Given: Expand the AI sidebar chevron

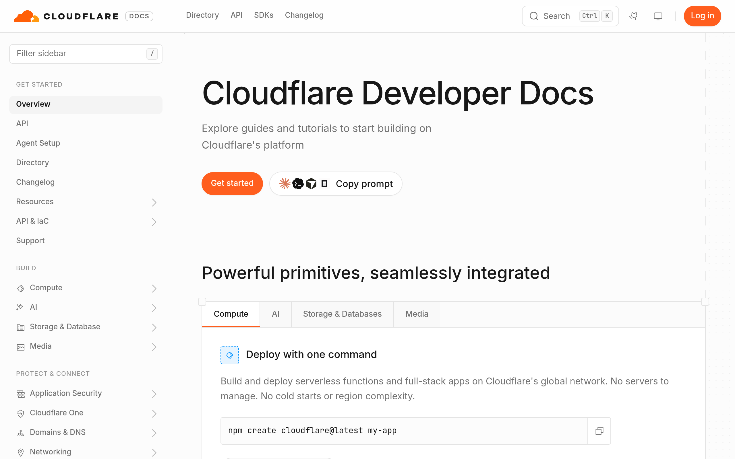Looking at the screenshot, I should 154,308.
